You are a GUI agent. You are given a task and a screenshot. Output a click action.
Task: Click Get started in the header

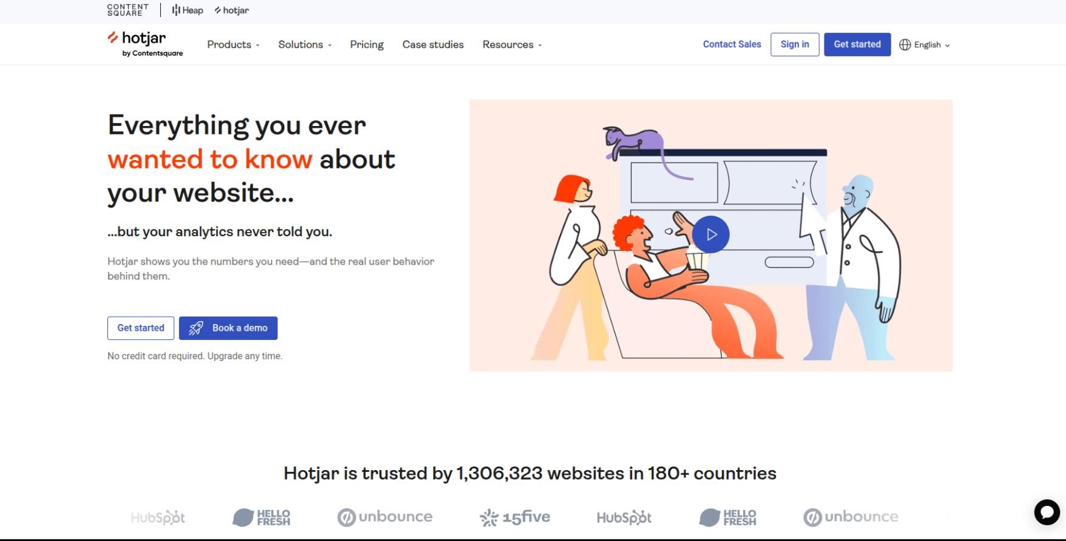(x=857, y=44)
